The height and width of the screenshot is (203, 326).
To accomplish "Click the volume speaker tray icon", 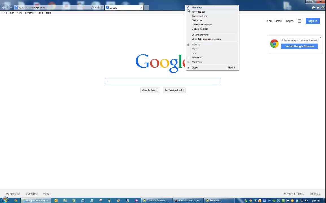I will 306,201.
